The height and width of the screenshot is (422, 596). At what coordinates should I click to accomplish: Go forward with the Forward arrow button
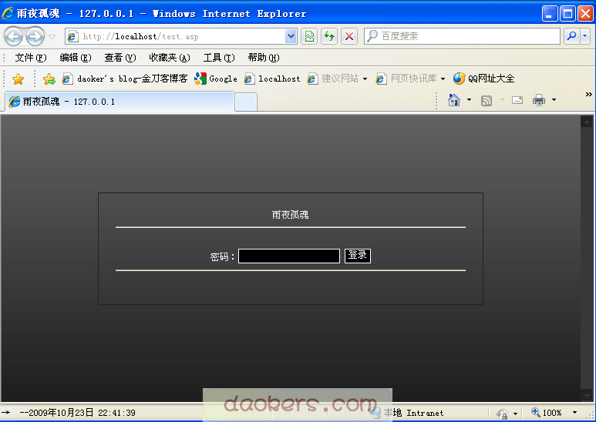(35, 37)
